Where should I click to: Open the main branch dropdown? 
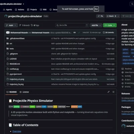click(11, 25)
